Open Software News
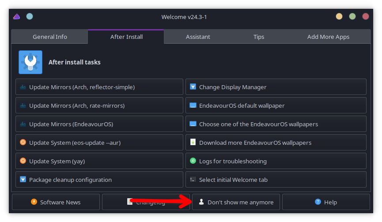 [x=56, y=202]
